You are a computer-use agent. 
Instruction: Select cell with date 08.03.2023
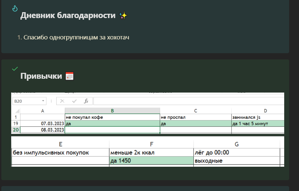(x=43, y=130)
